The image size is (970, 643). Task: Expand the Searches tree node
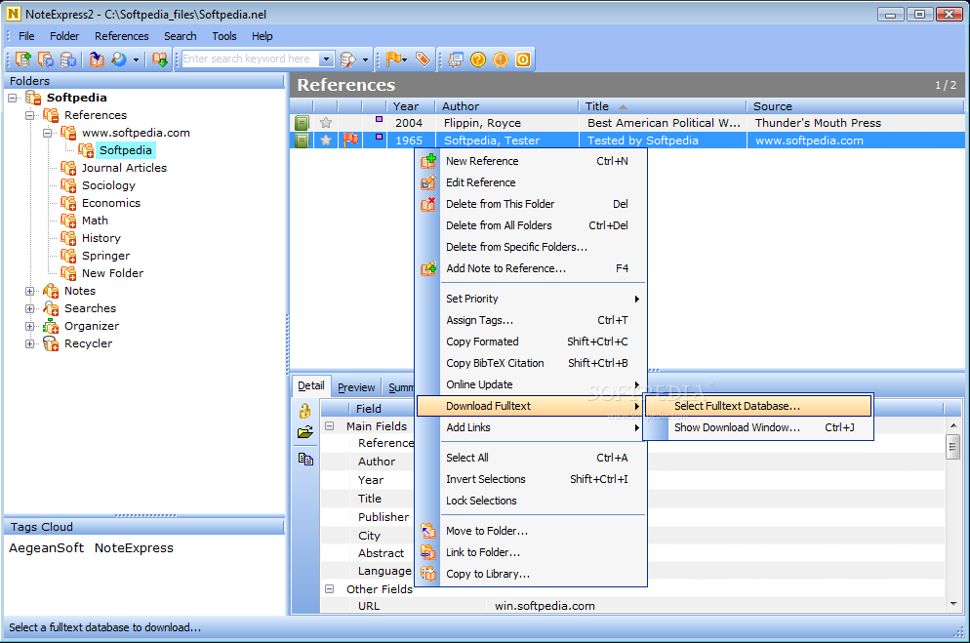tap(29, 308)
